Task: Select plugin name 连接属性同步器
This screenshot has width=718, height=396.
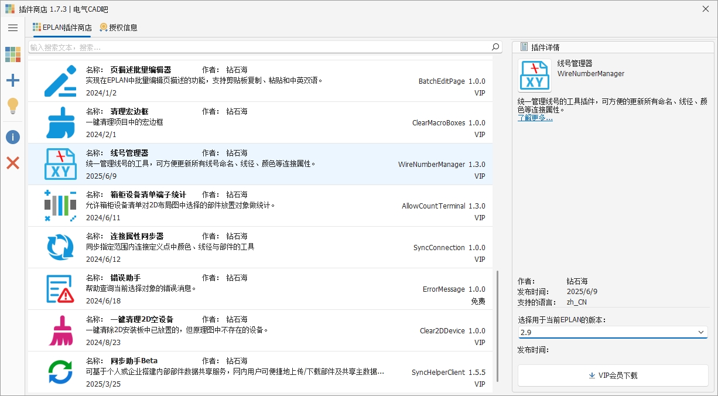Action: 137,236
